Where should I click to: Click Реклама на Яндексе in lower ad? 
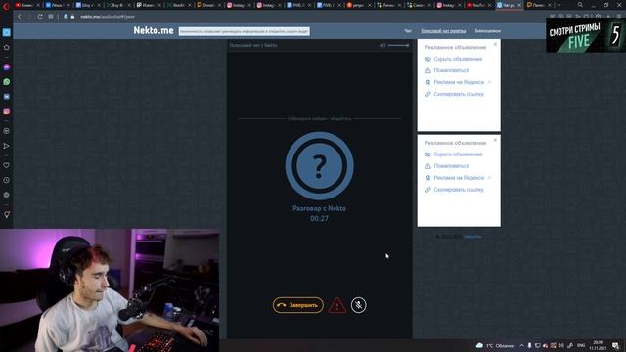459,178
